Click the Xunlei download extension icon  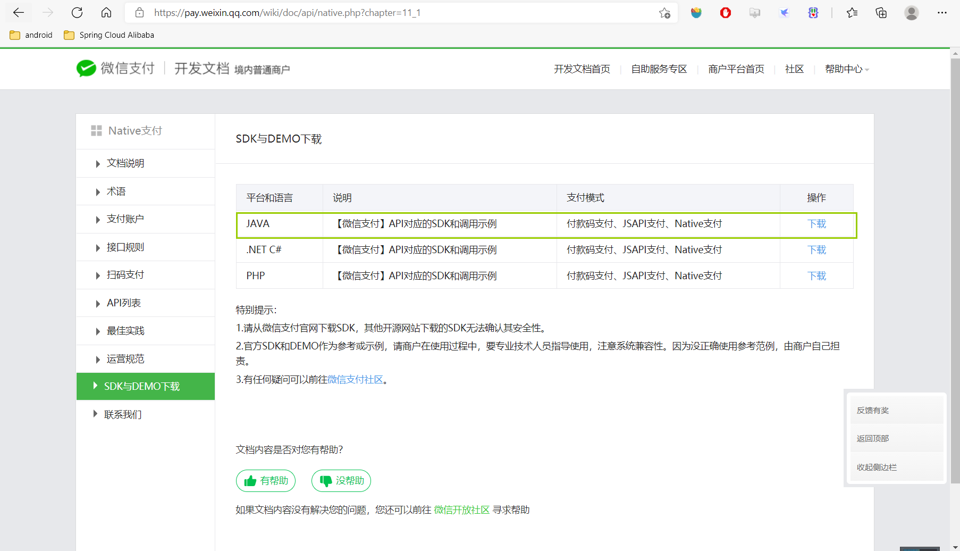coord(784,12)
